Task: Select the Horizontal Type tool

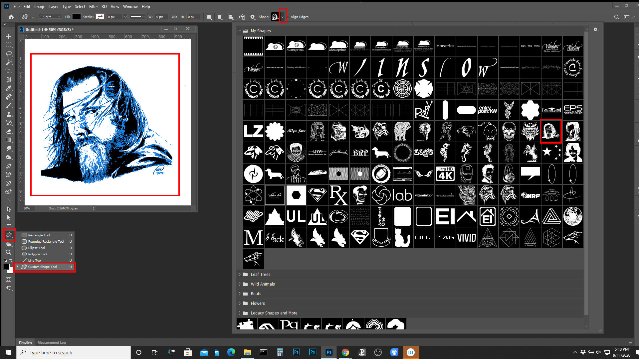Action: (x=8, y=226)
